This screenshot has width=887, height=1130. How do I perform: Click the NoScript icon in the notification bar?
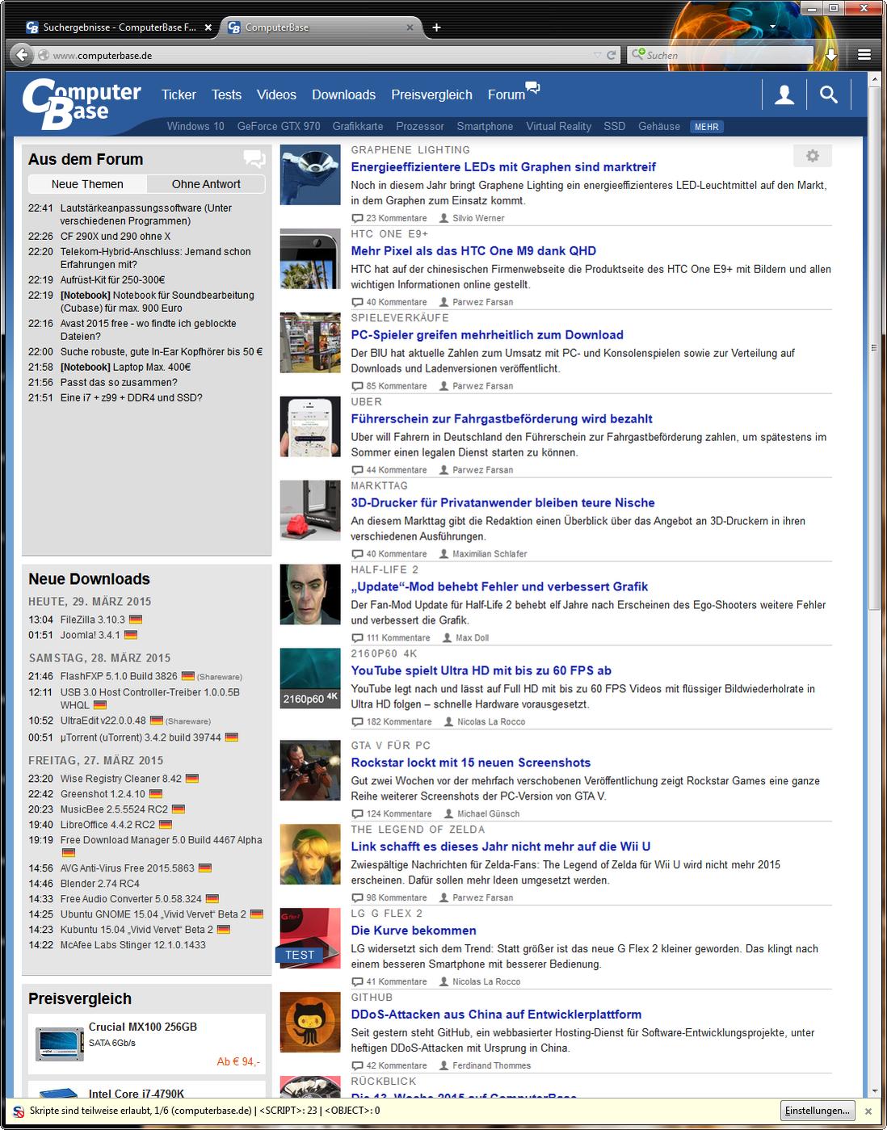pos(19,1111)
